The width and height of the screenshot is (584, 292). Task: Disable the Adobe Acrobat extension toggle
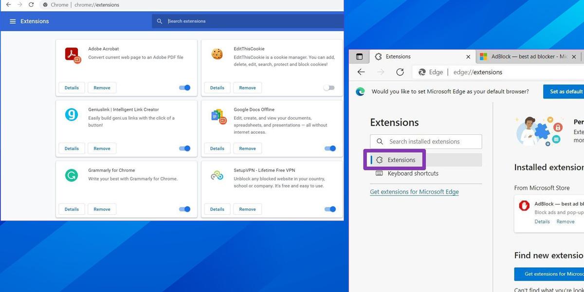pos(184,88)
